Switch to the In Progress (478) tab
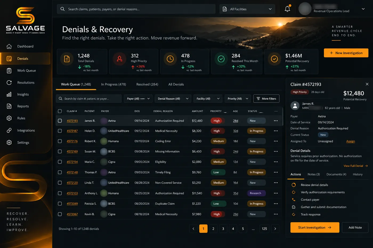The image size is (373, 248). click(x=113, y=84)
